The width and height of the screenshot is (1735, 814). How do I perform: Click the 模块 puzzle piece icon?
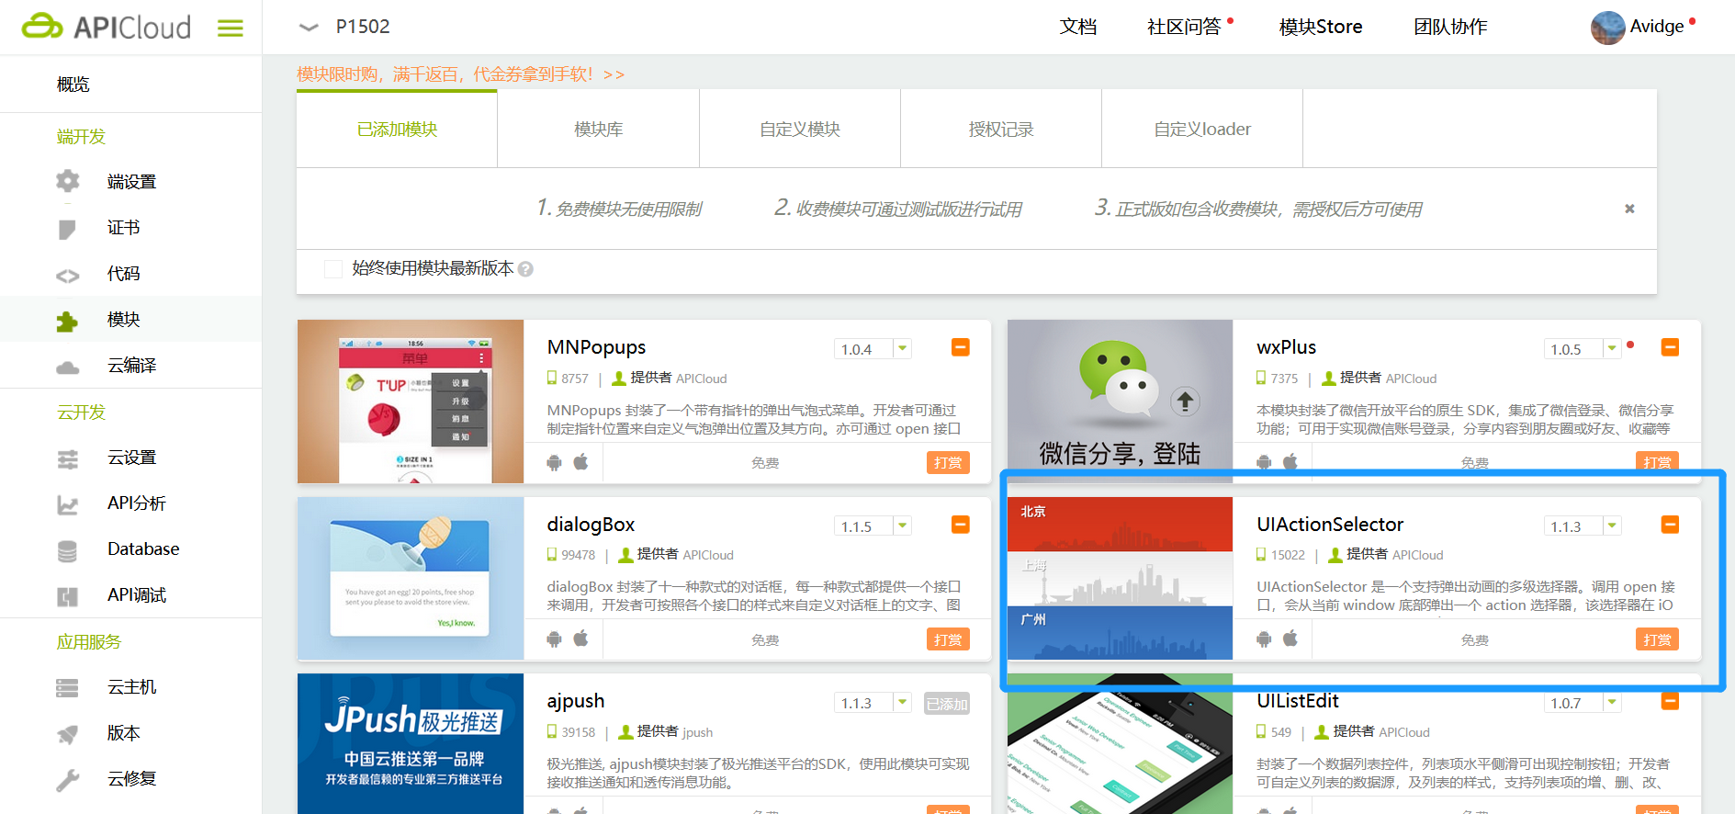pyautogui.click(x=67, y=321)
